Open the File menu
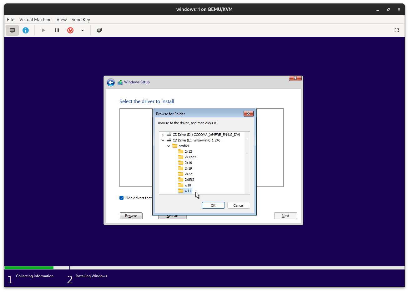The height and width of the screenshot is (292, 409). pyautogui.click(x=11, y=19)
